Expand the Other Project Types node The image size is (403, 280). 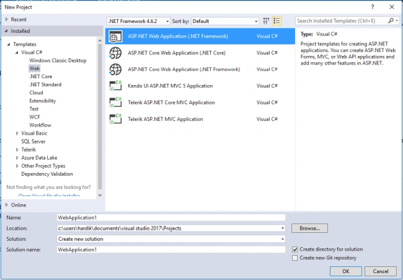17,166
